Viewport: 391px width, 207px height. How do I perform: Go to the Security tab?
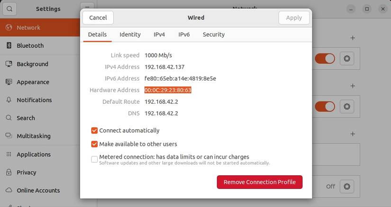pyautogui.click(x=213, y=35)
